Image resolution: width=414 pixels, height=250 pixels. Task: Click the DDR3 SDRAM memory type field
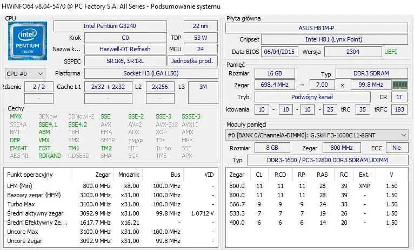pos(371,73)
